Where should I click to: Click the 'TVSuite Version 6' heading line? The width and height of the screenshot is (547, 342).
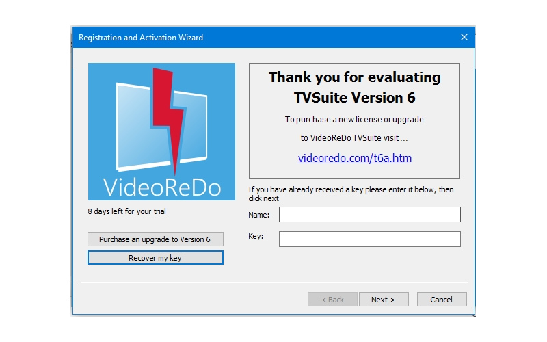[x=354, y=98]
